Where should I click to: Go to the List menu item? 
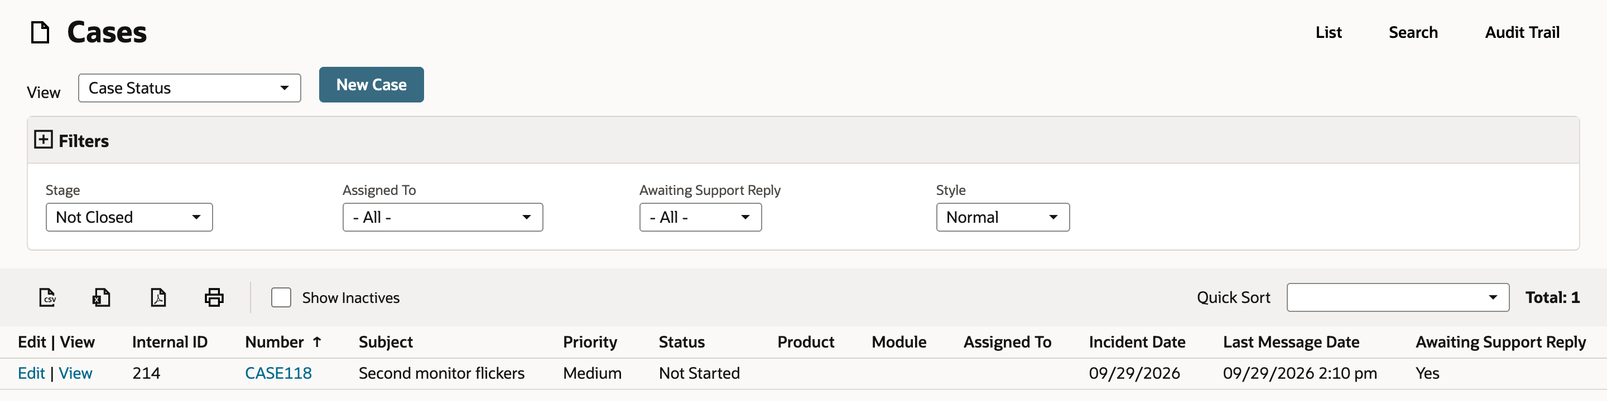[x=1328, y=32]
